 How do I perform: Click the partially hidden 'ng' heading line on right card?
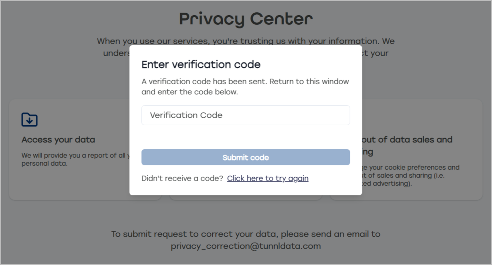[368, 152]
